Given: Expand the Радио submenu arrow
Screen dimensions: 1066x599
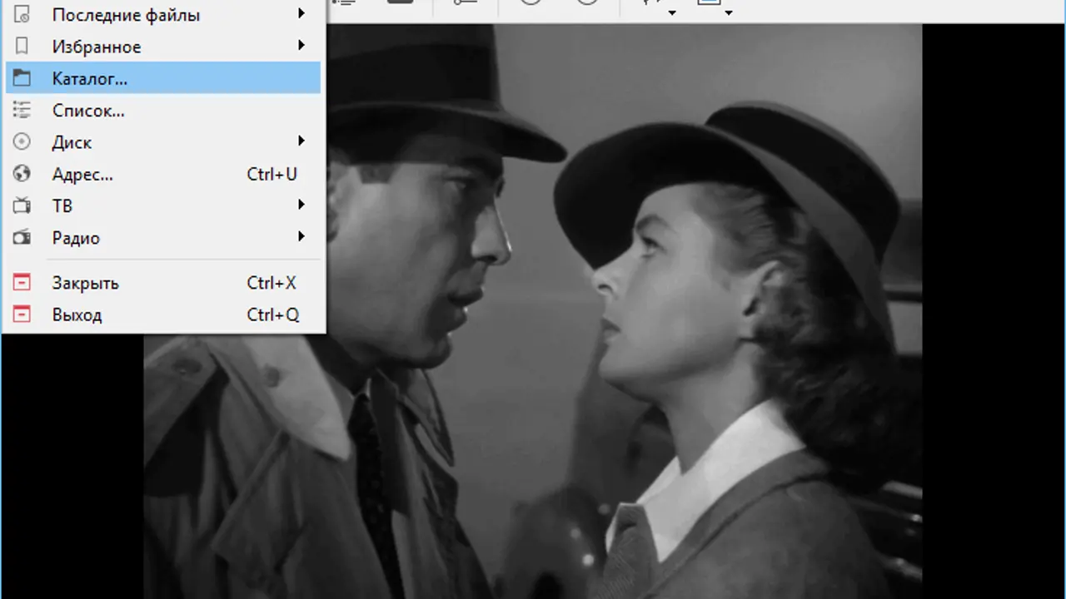Looking at the screenshot, I should point(301,237).
